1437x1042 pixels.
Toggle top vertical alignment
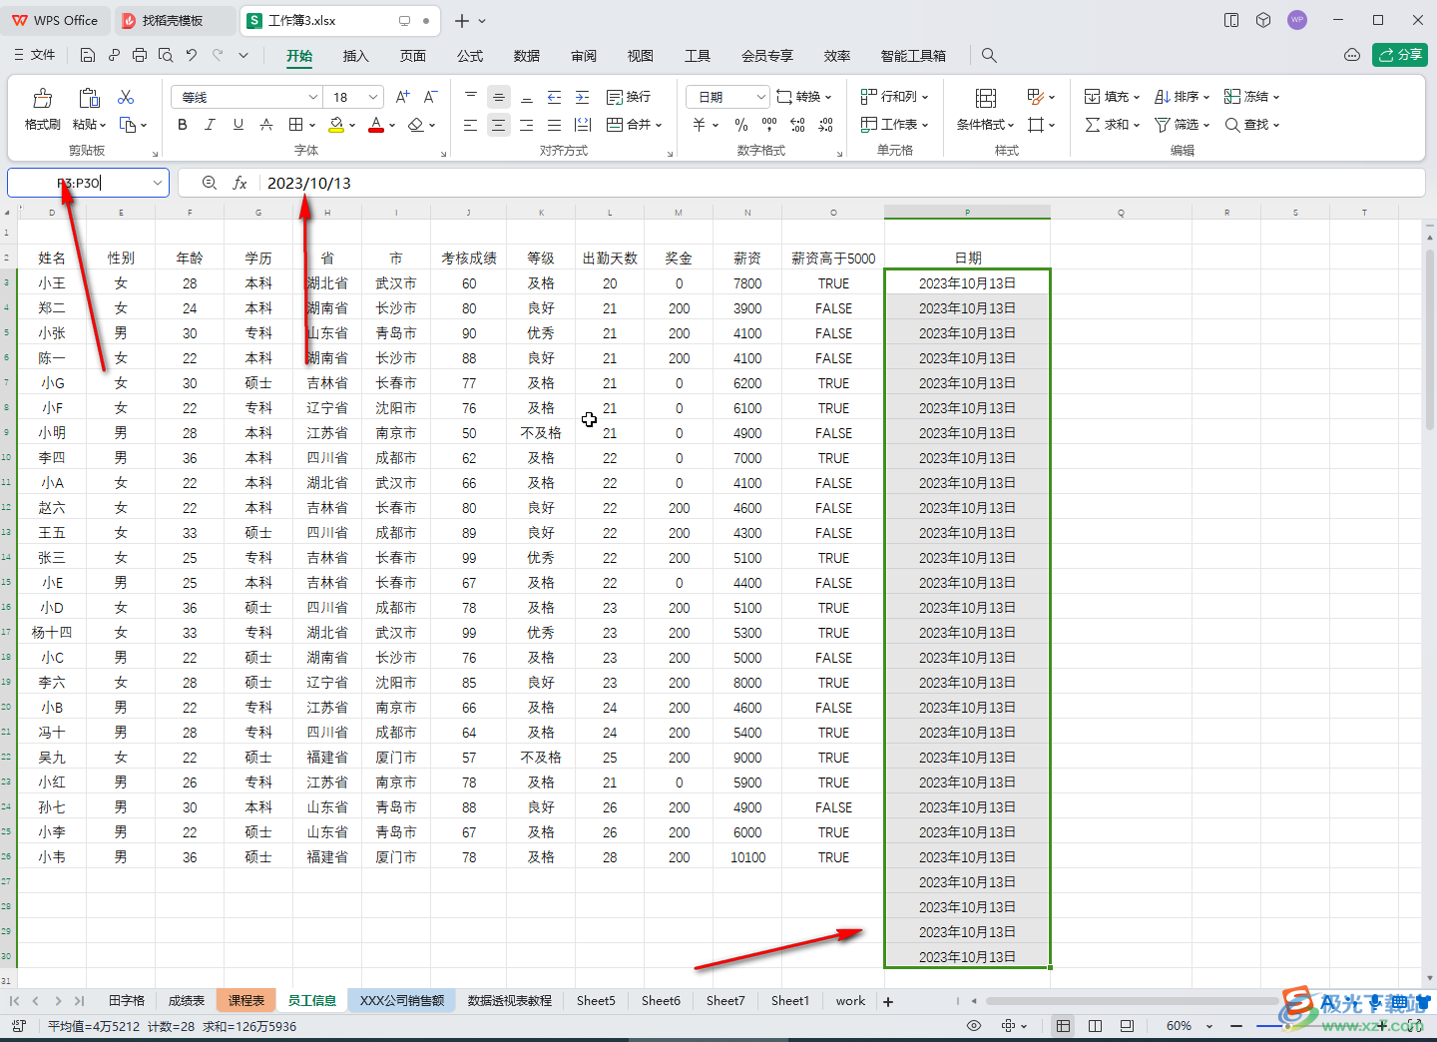(x=471, y=97)
